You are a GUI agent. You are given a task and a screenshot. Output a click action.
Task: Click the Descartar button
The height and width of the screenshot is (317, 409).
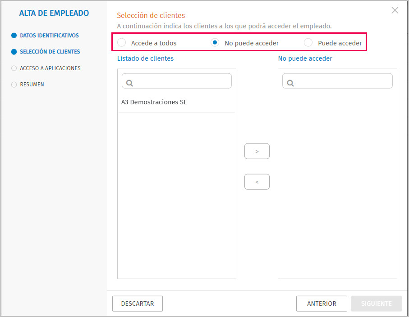(x=138, y=304)
